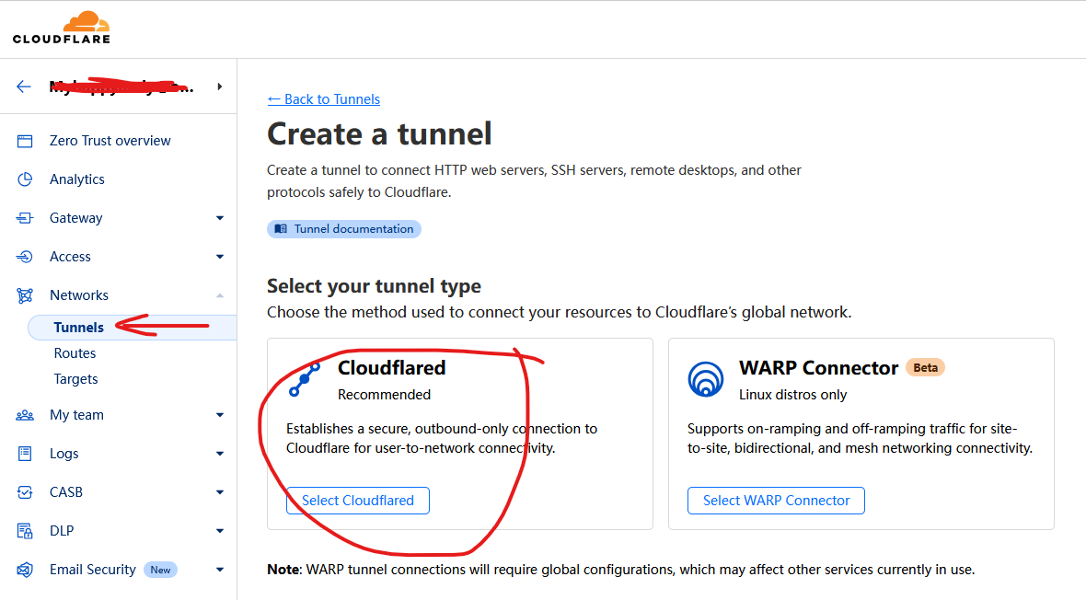Open the Logs menu item
The width and height of the screenshot is (1086, 600).
tap(64, 454)
